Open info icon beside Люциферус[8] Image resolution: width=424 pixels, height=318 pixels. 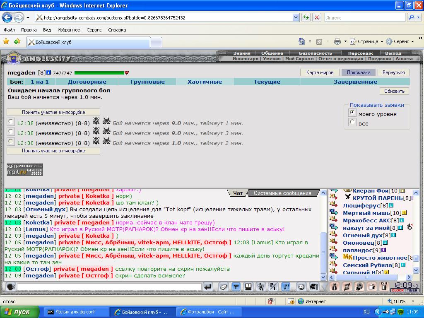(391, 205)
